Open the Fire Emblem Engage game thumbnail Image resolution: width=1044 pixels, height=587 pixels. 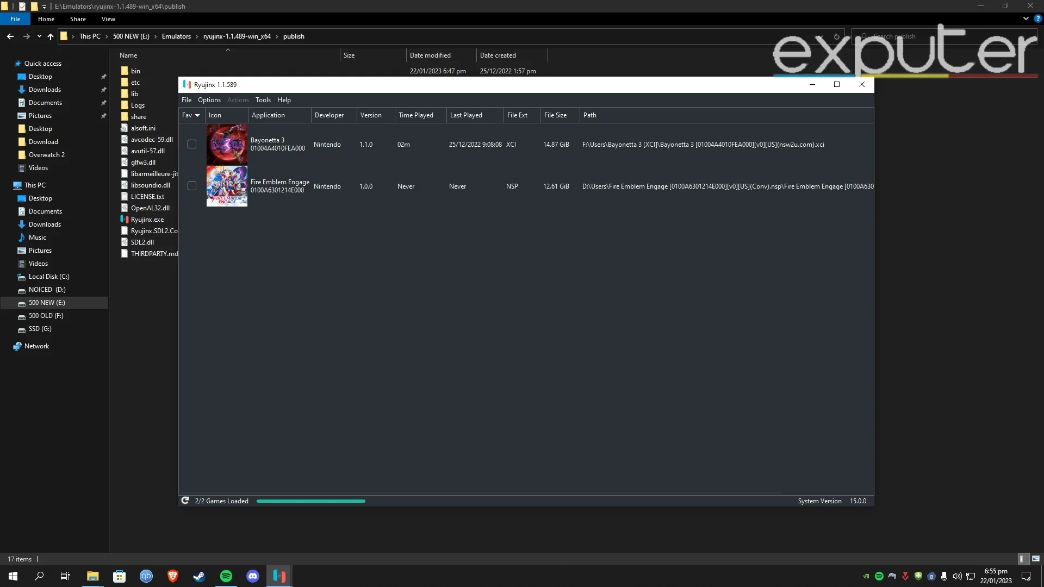coord(227,186)
